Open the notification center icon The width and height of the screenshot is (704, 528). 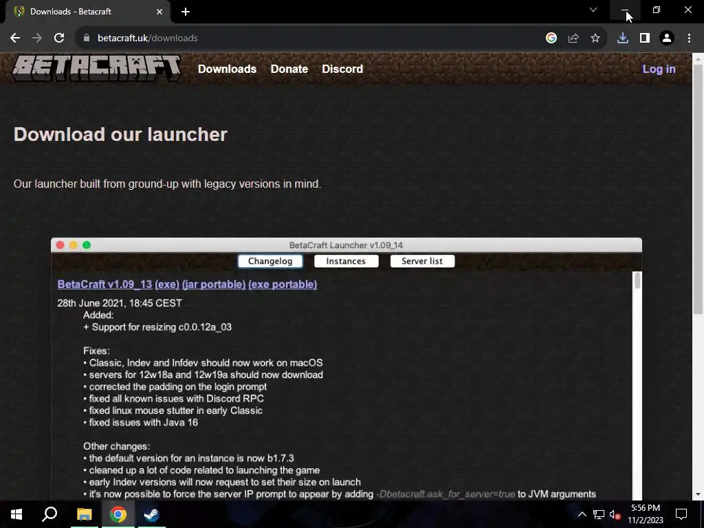pos(681,514)
